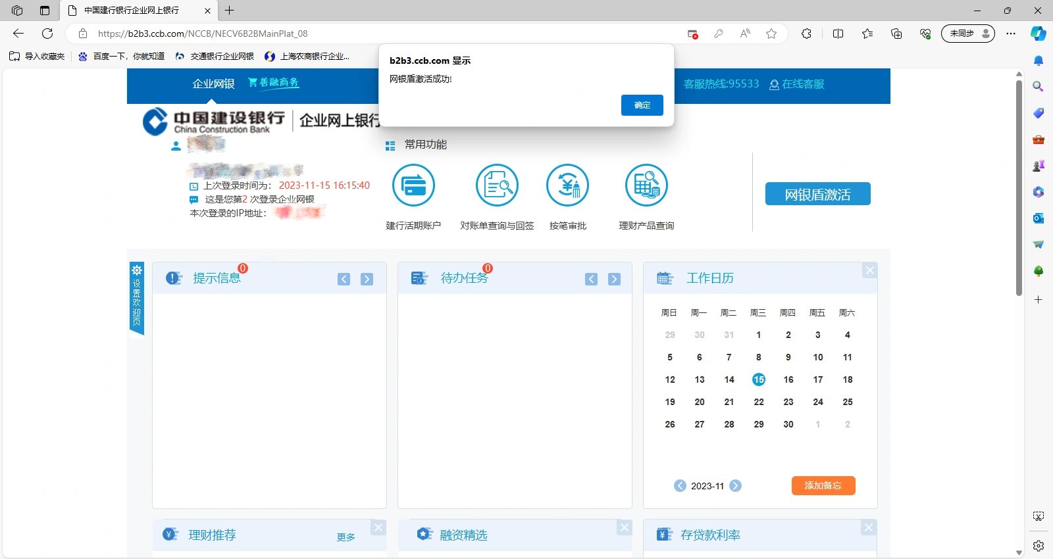This screenshot has width=1053, height=559.
Task: Open 按笔审批 approval icon
Action: (x=567, y=185)
